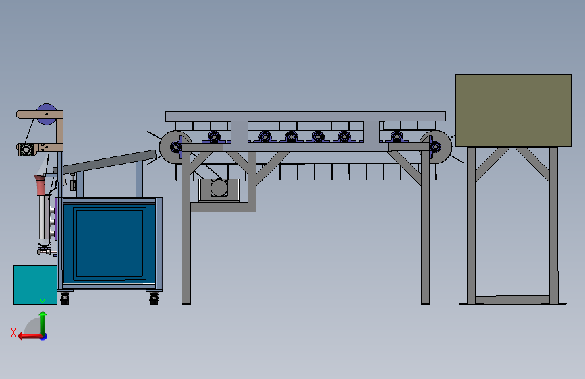Image resolution: width=585 pixels, height=379 pixels.
Task: Click the red X axis arrow of triad
Action: coord(30,337)
